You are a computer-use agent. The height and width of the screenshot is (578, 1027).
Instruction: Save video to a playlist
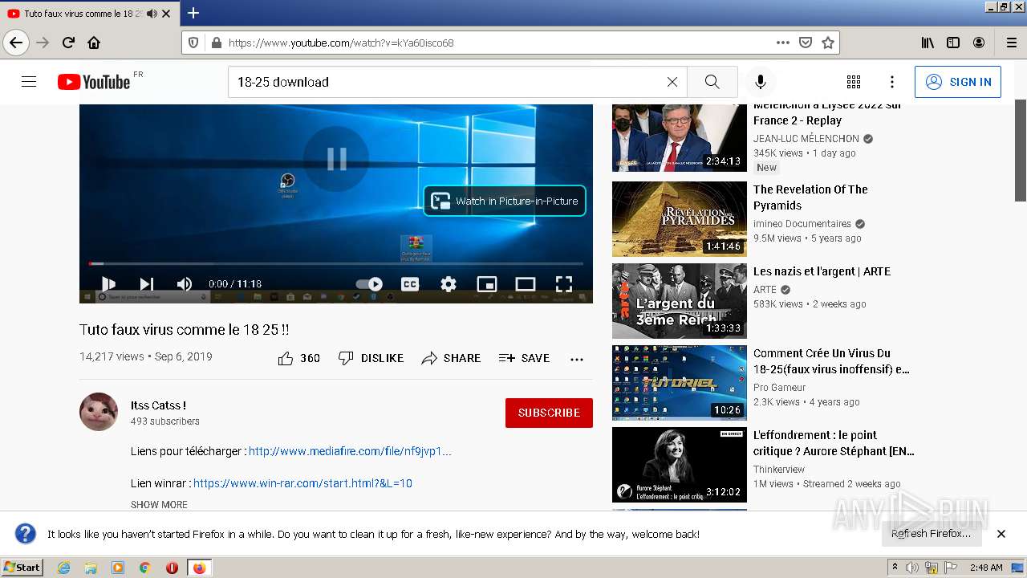tap(524, 358)
